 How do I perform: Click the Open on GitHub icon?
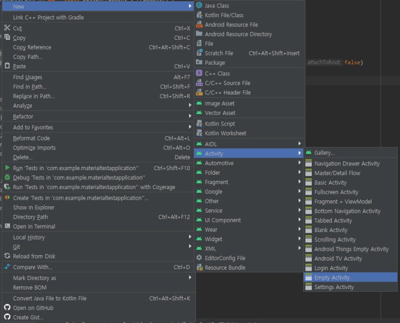[8, 308]
